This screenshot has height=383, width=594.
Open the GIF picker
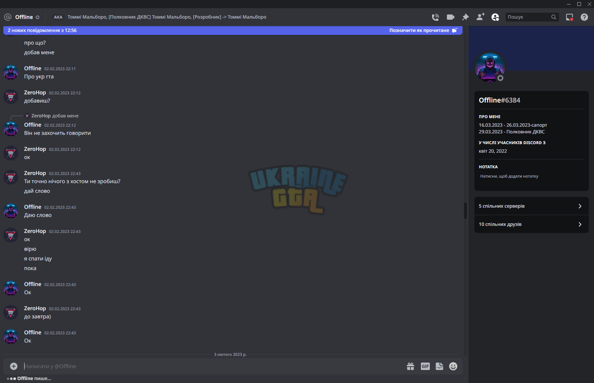click(x=425, y=366)
